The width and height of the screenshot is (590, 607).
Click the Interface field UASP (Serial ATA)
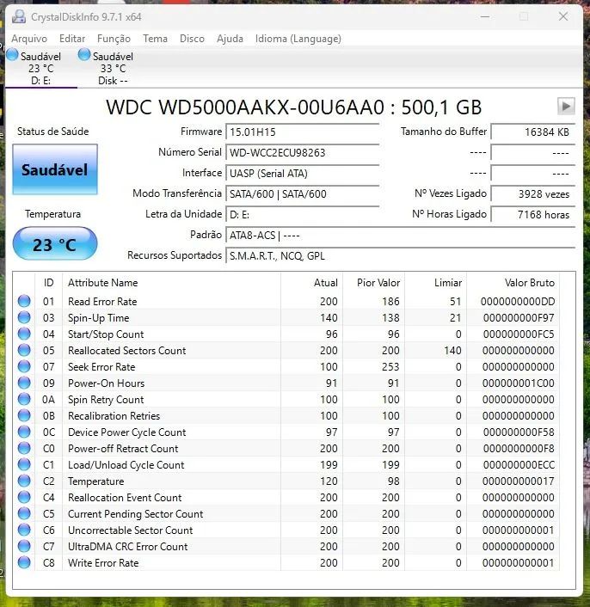tap(303, 173)
